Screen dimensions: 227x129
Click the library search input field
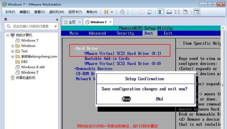tap(31, 26)
